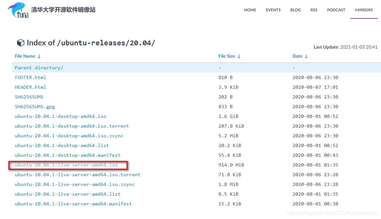This screenshot has height=219, width=381.
Task: Open FOOTER.html
Action: (31, 77)
